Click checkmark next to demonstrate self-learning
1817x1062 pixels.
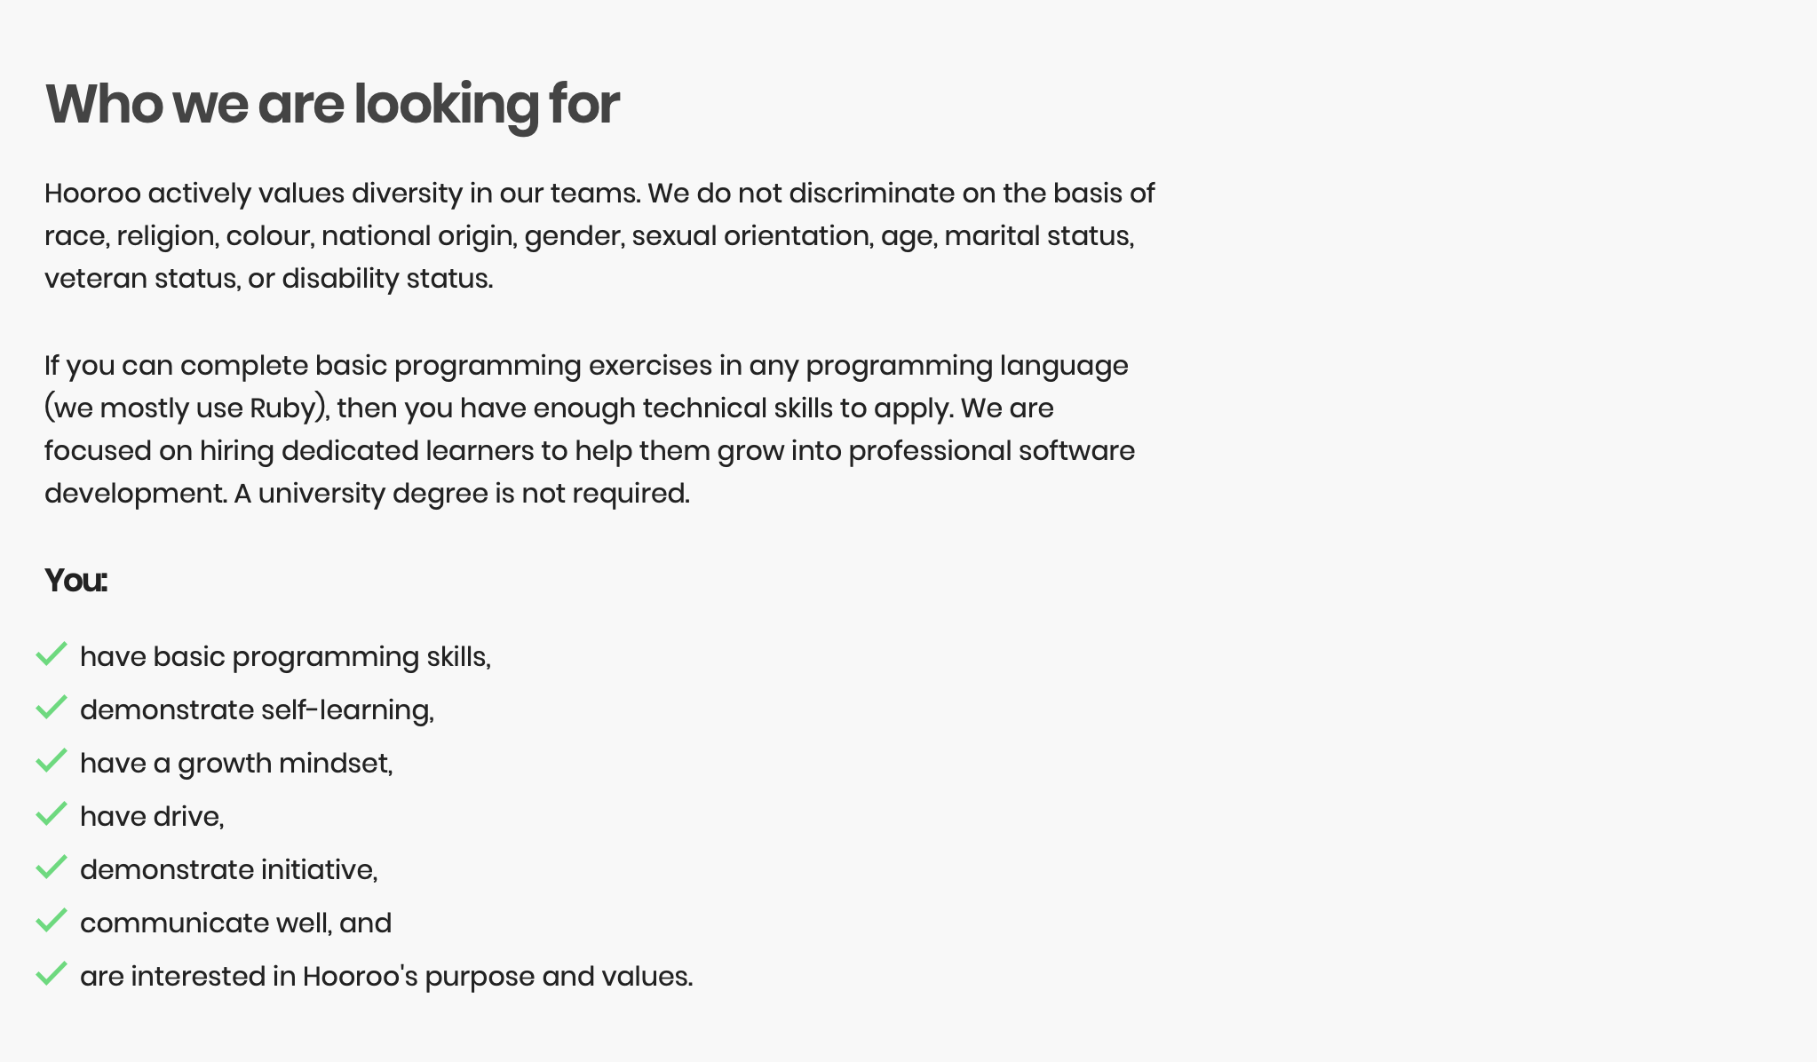tap(52, 708)
